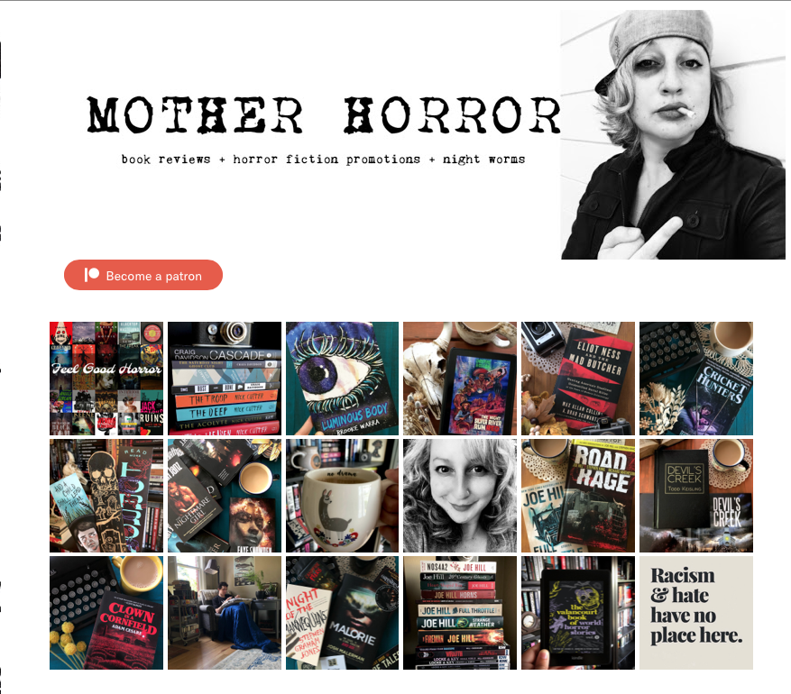
Task: Open the reading chair room photo
Action: coord(225,613)
